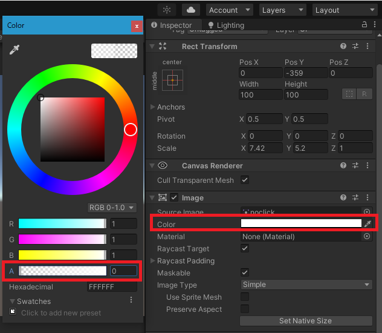382x333 pixels.
Task: Open Image component three-dot menu
Action: point(367,197)
